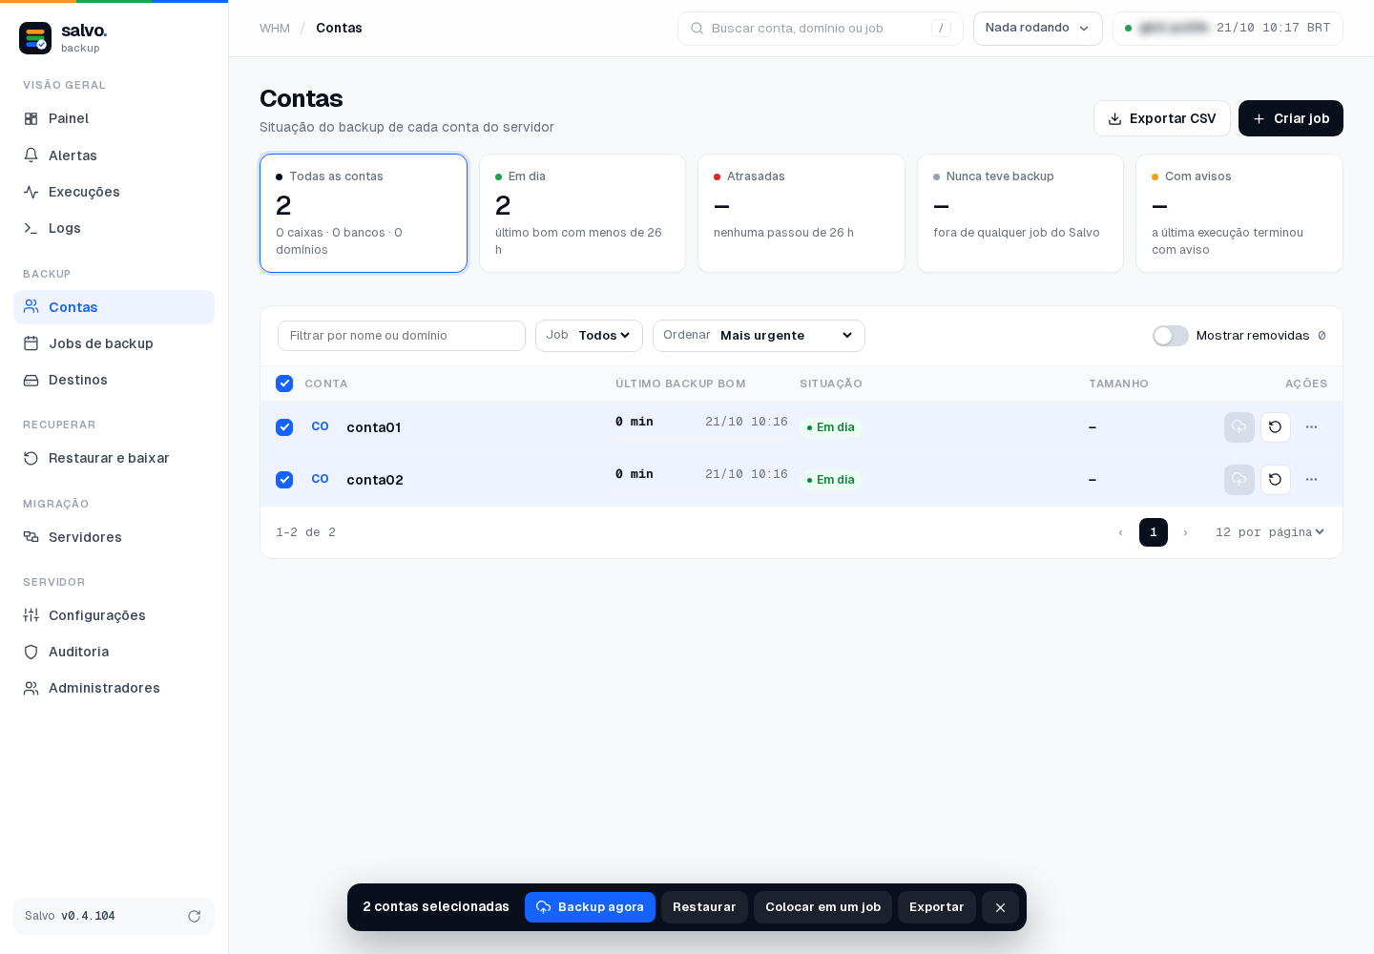The image size is (1374, 954).
Task: Uncheck the select-all checkbox in table header
Action: point(284,384)
